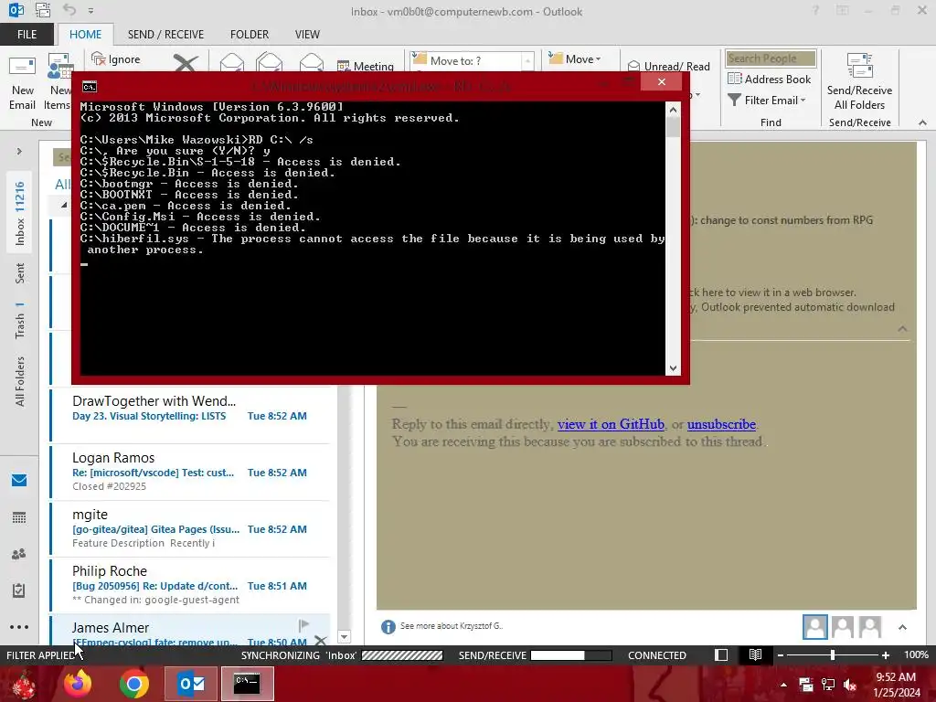Open the Address Book
Screen dimensions: 936x702
(x=769, y=79)
